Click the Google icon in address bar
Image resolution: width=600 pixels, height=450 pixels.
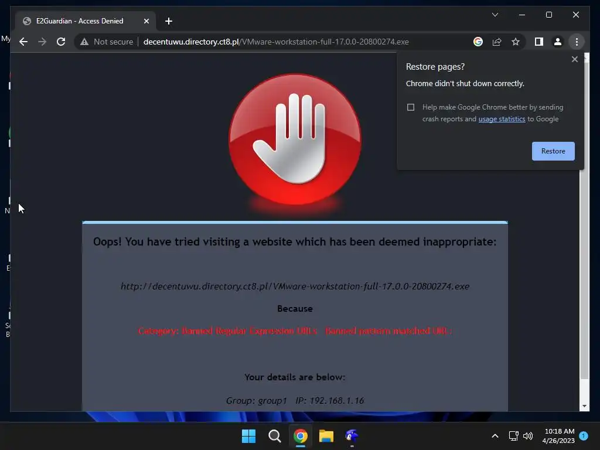478,42
